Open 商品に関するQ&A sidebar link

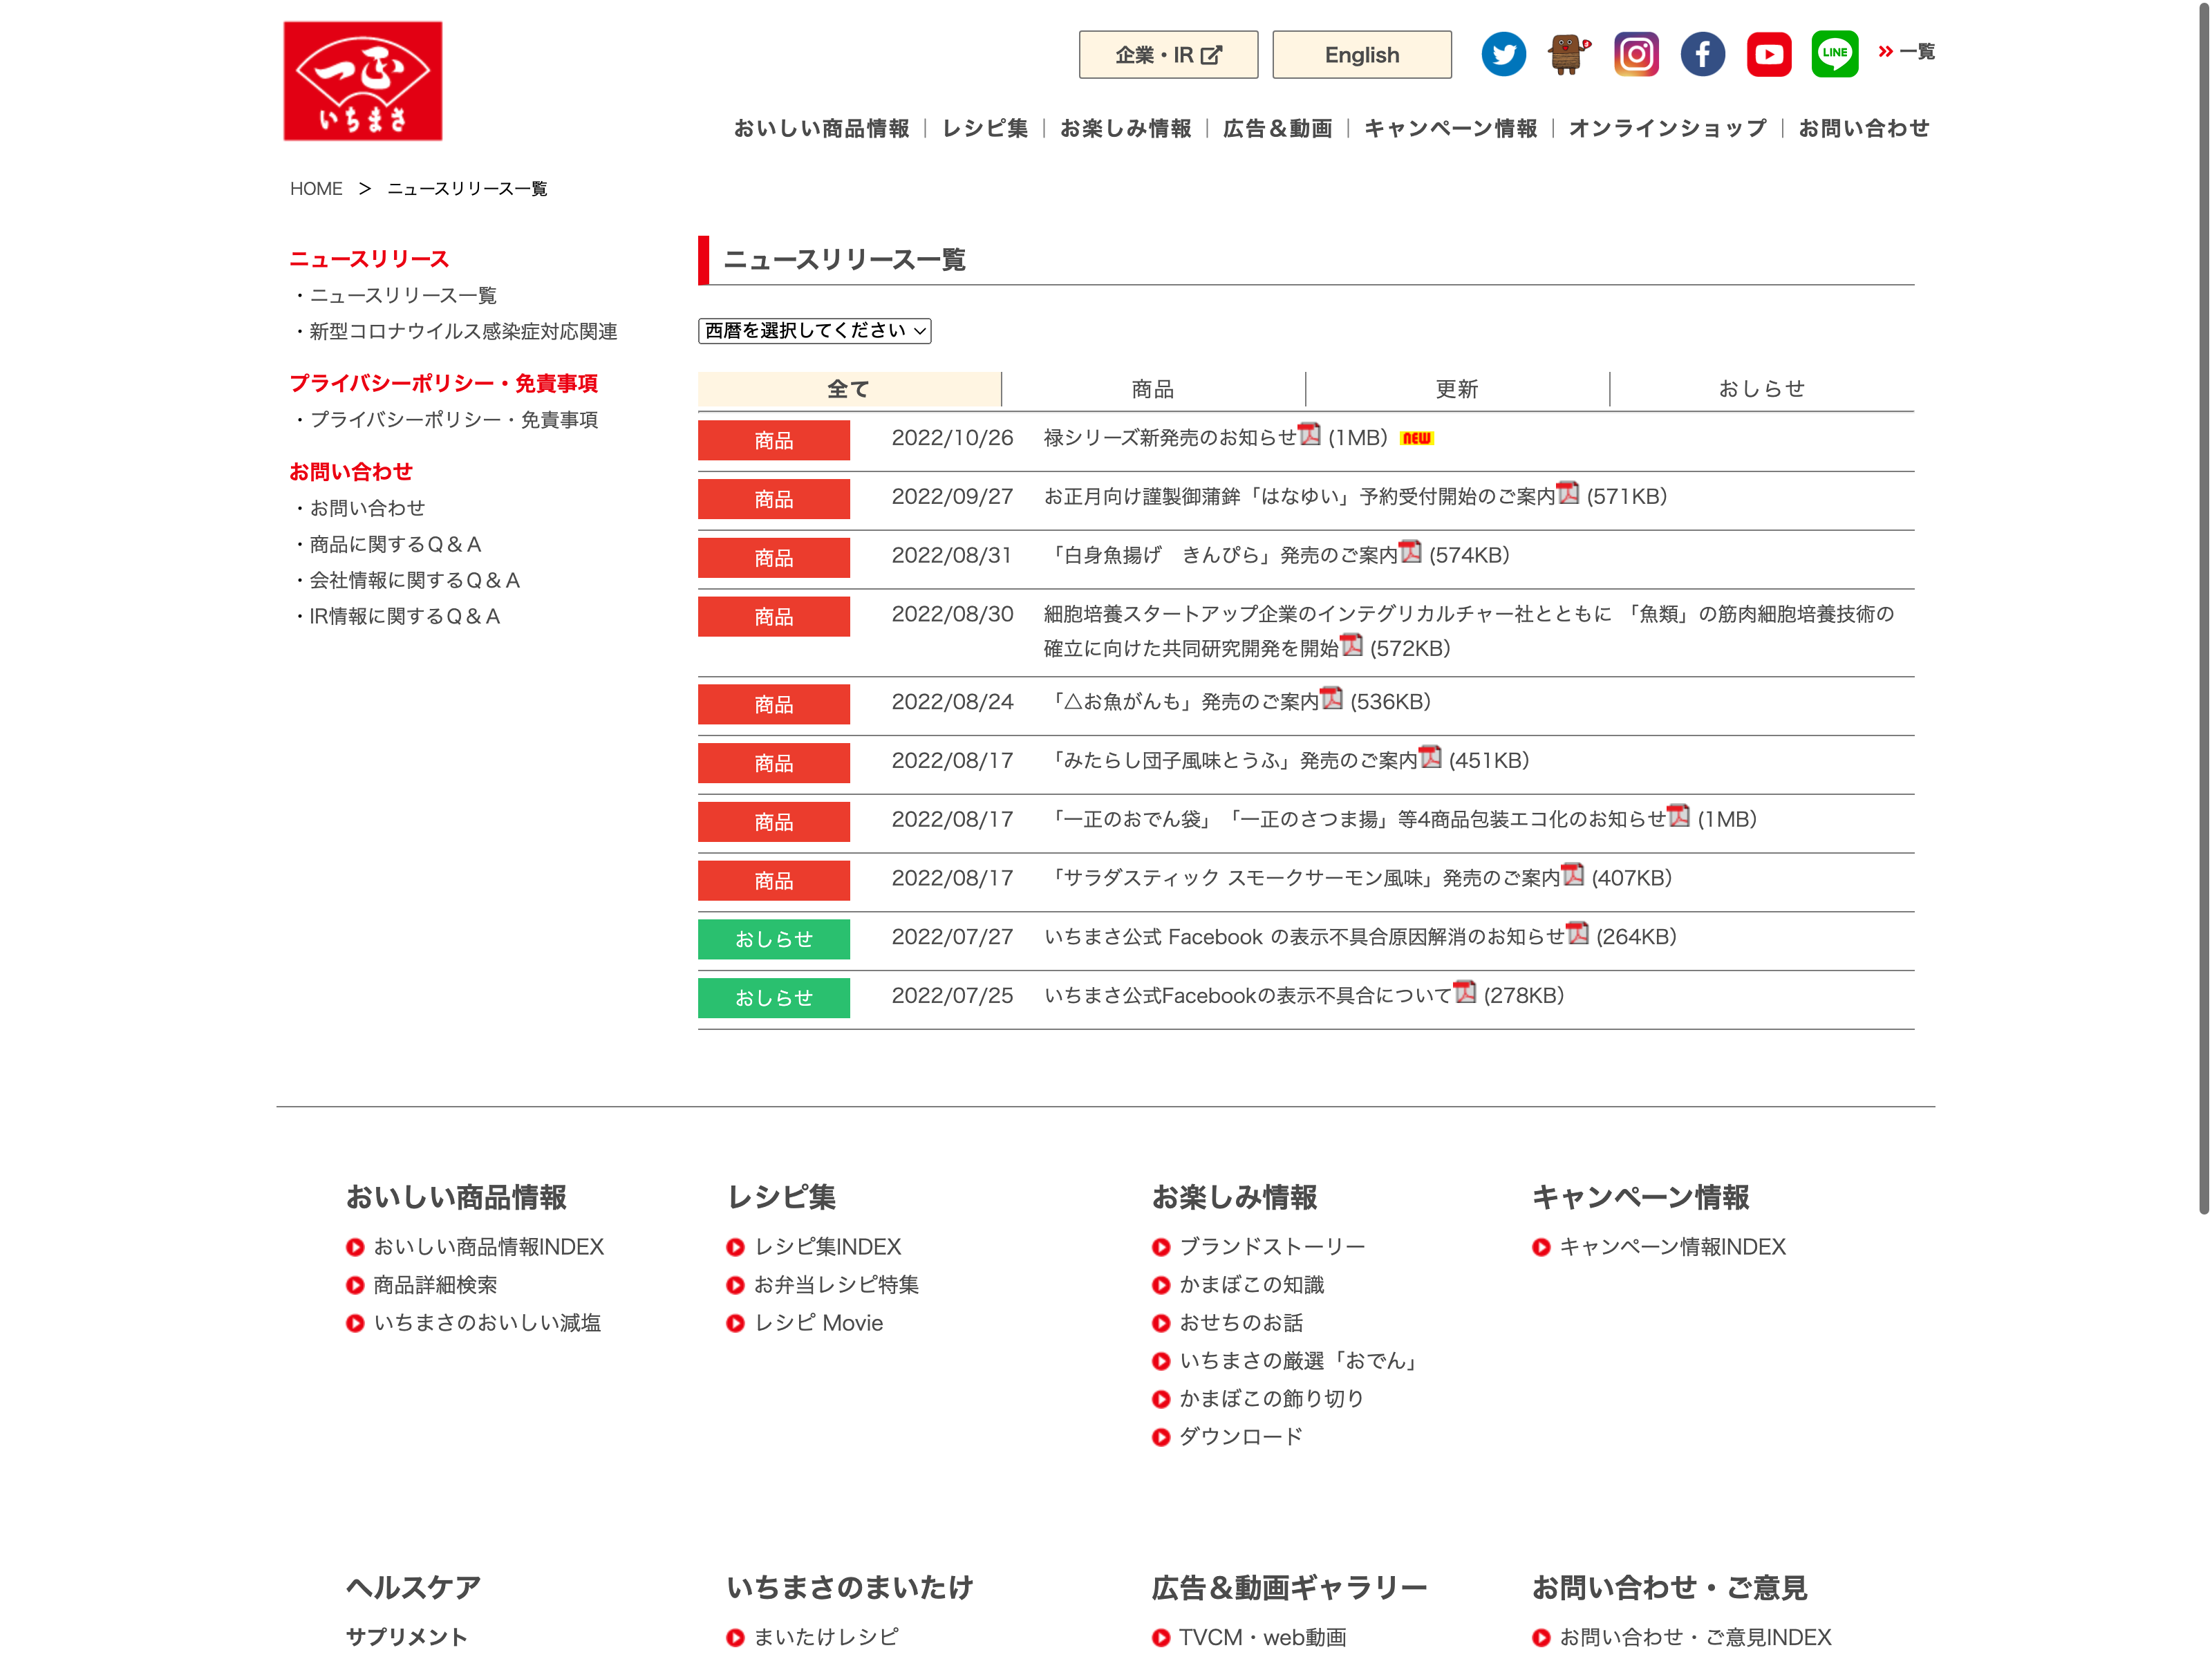[x=395, y=545]
